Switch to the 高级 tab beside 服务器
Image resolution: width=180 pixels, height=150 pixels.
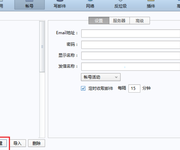139,21
